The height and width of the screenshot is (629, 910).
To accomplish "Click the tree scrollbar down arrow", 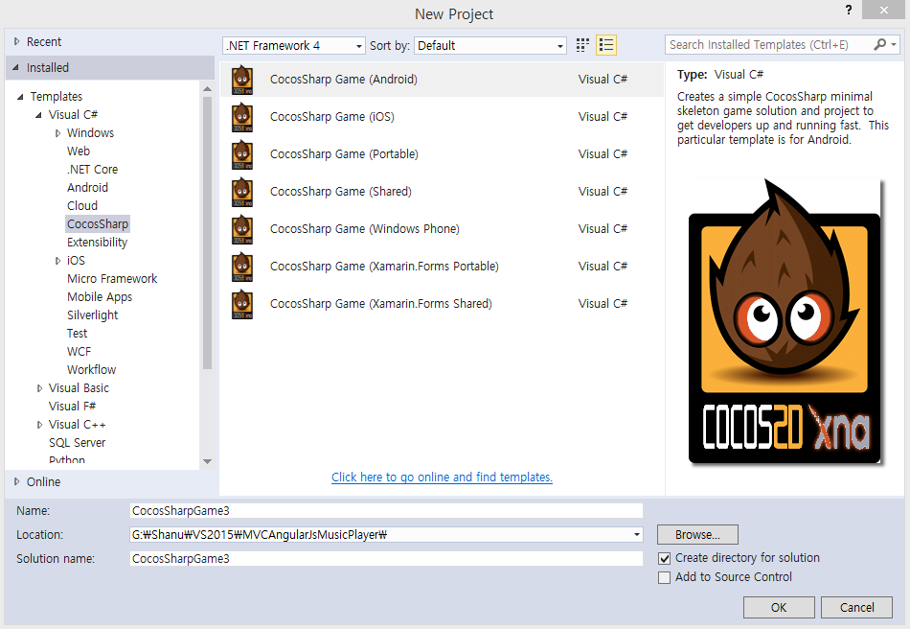I will [207, 462].
